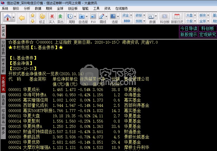
Task: Click the 预测 toolbar button
Action: coord(139,21)
